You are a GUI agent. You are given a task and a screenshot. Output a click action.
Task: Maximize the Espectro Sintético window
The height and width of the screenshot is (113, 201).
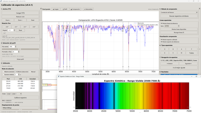pyautogui.click(x=196, y=76)
